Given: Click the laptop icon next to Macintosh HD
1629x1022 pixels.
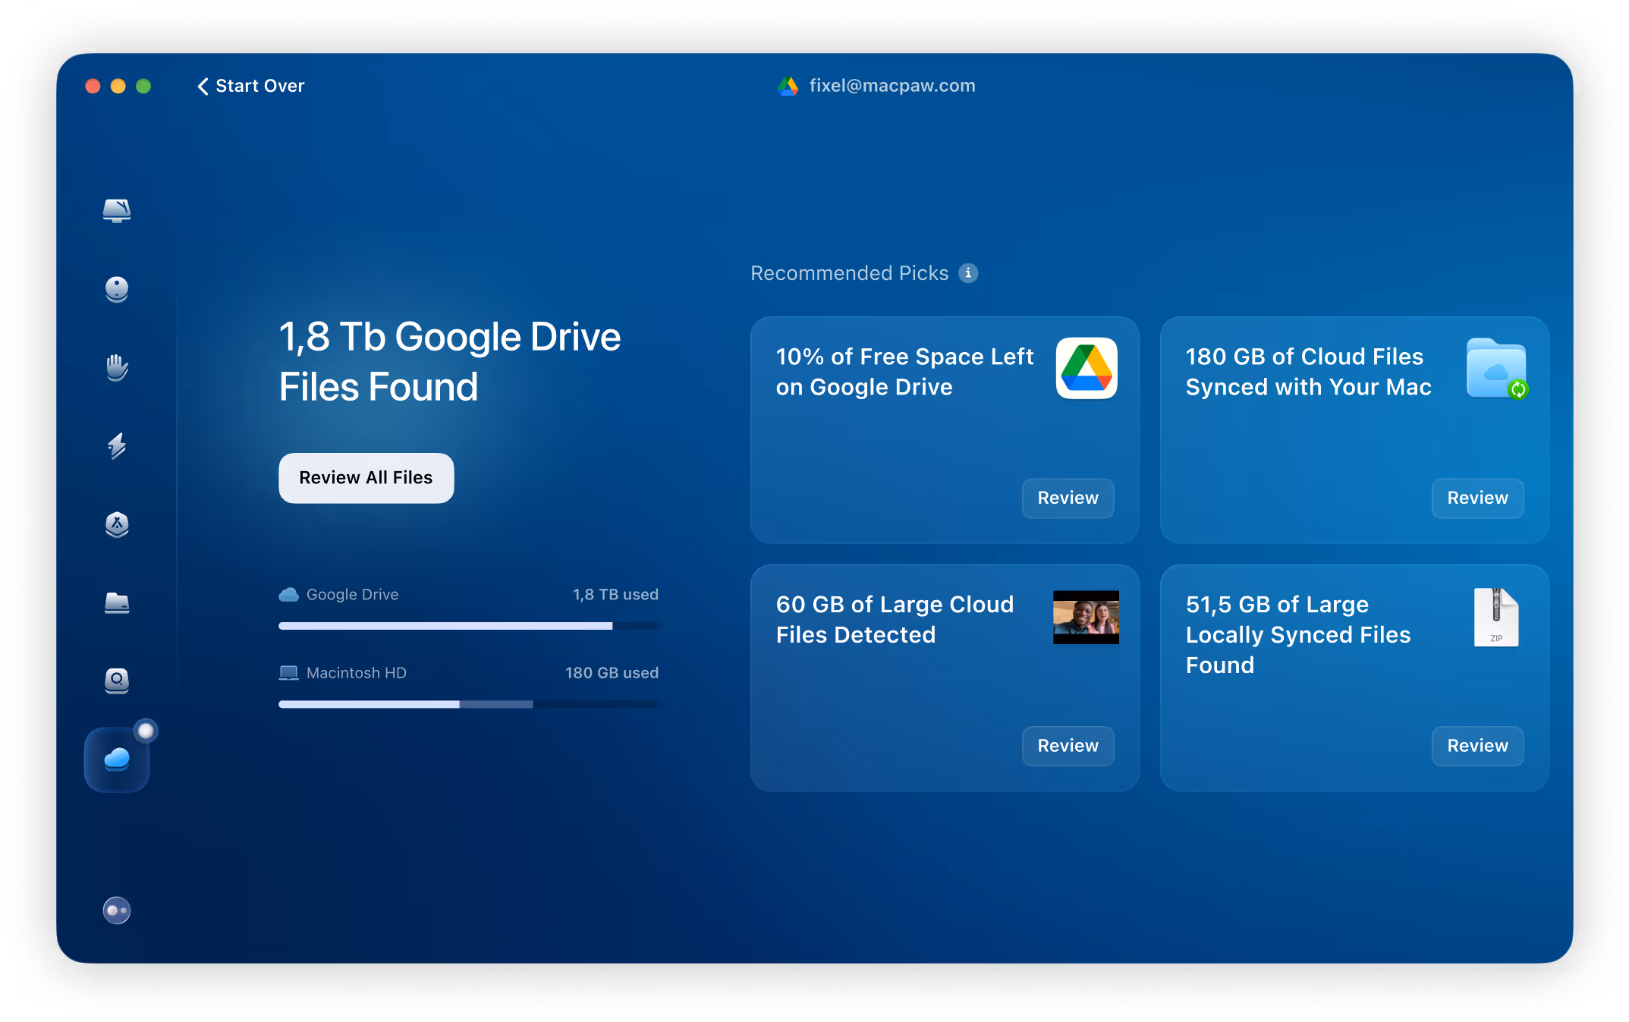Looking at the screenshot, I should click(x=289, y=673).
